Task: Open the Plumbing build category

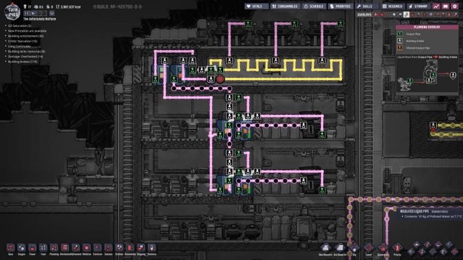Action: coord(54,249)
